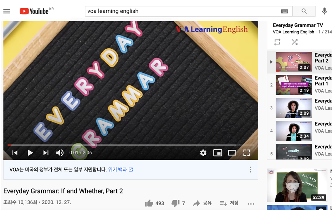333x213 pixels.
Task: Open more actions below the video
Action: pos(251,204)
